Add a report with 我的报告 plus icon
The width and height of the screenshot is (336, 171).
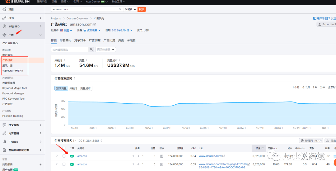click(40, 164)
